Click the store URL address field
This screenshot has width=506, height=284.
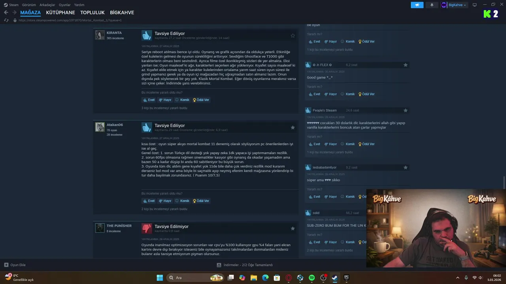(x=70, y=20)
